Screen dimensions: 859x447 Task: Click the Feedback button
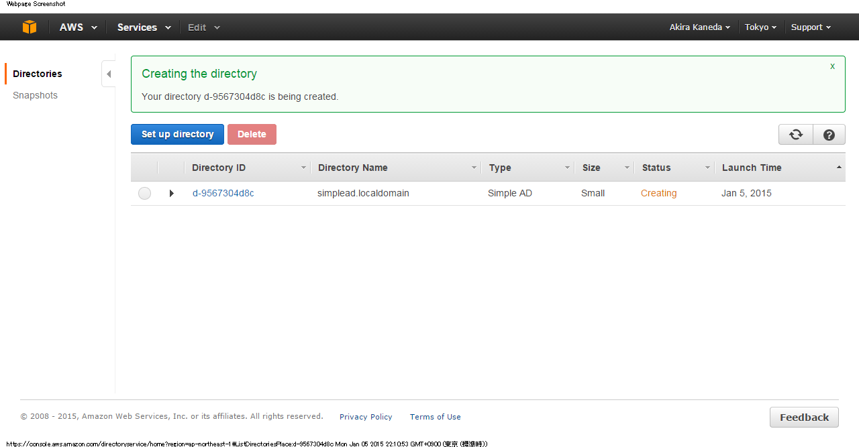point(803,418)
